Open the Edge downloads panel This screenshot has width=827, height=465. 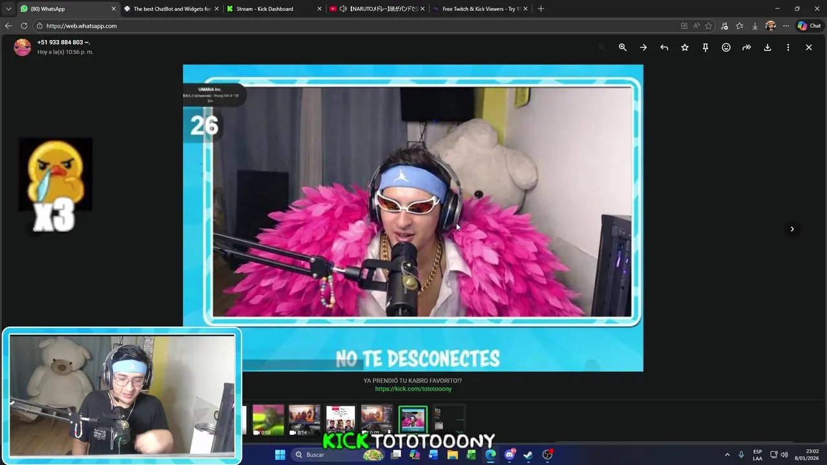(755, 26)
